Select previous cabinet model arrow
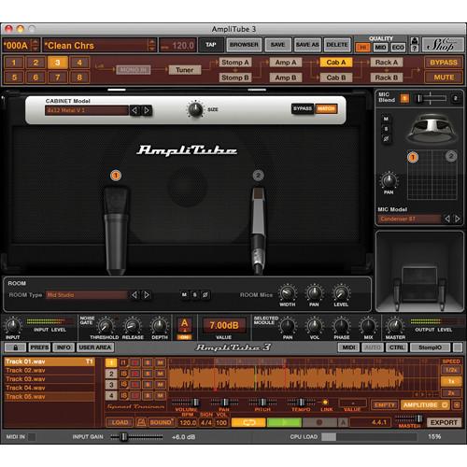467x467 pixels. pos(134,110)
